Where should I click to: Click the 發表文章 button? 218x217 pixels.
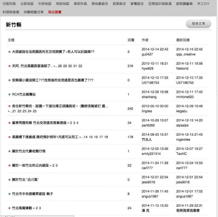click(198, 24)
